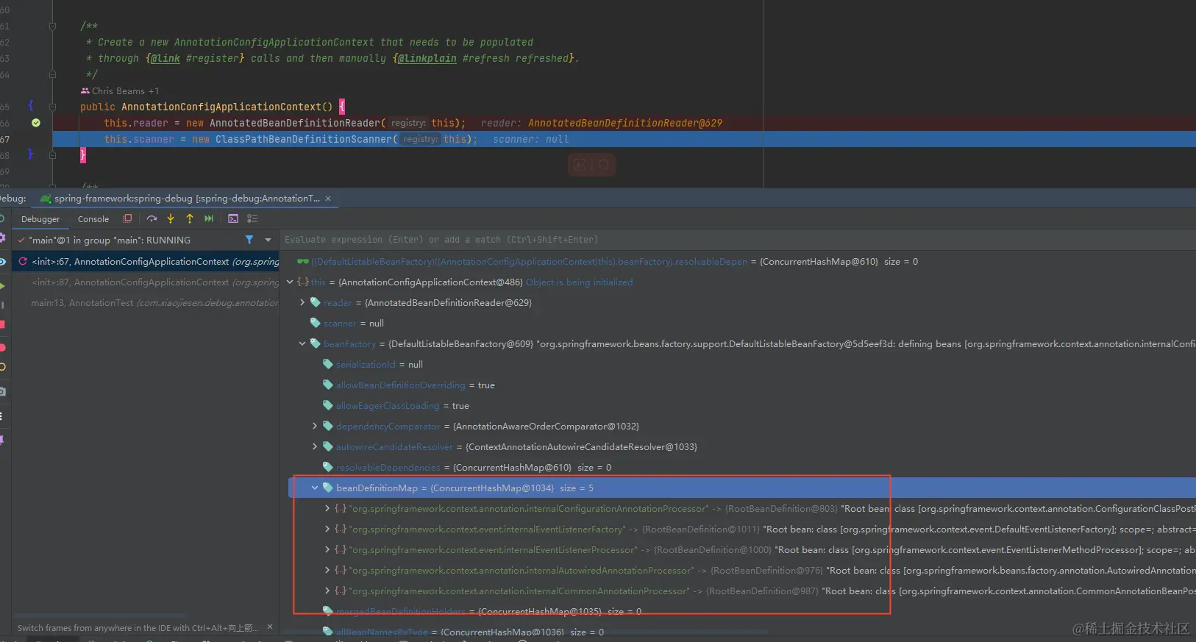The height and width of the screenshot is (642, 1196).
Task: Expand the internalConfigurationAnnotationProcessor entry
Action: (327, 508)
